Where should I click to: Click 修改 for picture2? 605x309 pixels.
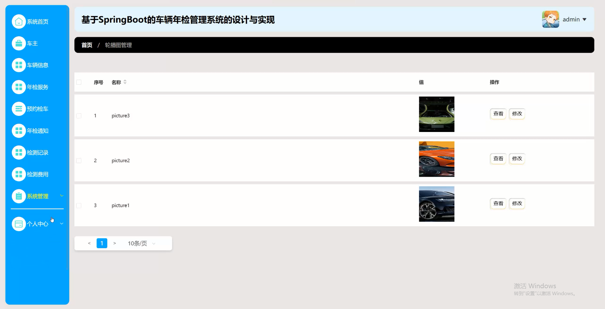click(517, 159)
